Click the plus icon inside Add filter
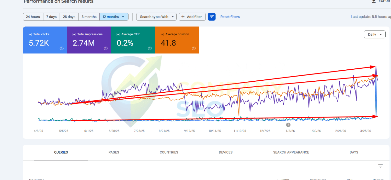This screenshot has width=391, height=180. (183, 17)
